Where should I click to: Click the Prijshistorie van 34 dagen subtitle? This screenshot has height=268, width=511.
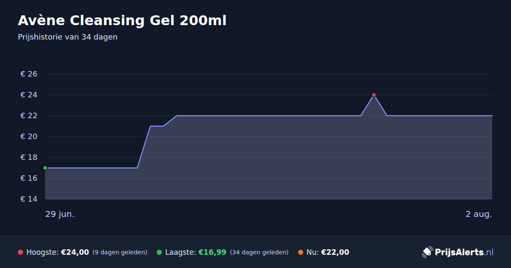(68, 37)
